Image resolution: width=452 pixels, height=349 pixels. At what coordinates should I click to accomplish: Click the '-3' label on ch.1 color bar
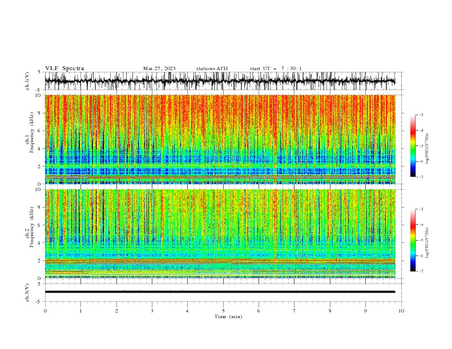(421, 115)
